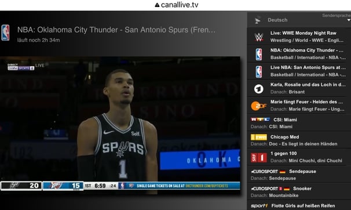Click 'Wrestling / World - WWE' subtitle text
The width and height of the screenshot is (351, 210).
click(306, 41)
